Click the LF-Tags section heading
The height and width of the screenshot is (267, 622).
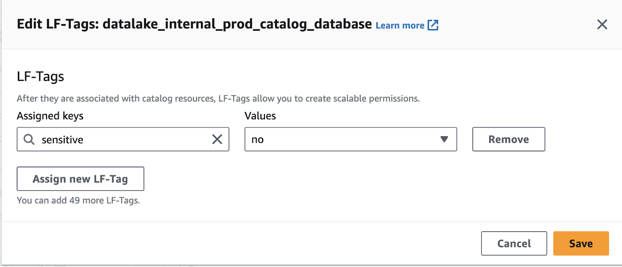[40, 77]
